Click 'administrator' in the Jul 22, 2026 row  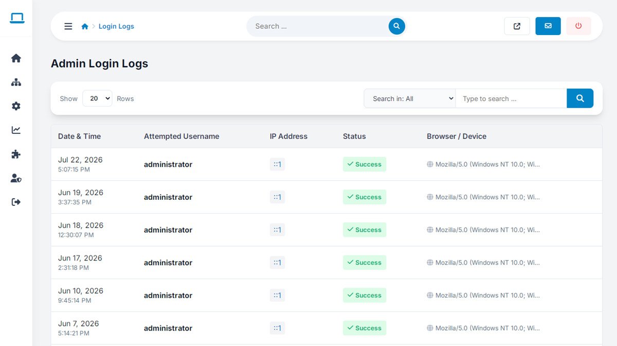pos(168,164)
